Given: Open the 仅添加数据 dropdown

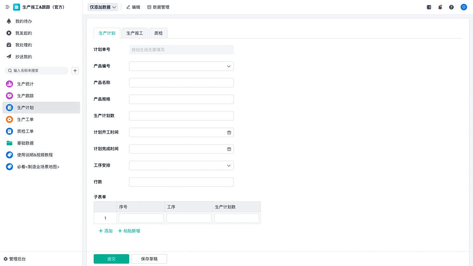Looking at the screenshot, I should pos(103,7).
